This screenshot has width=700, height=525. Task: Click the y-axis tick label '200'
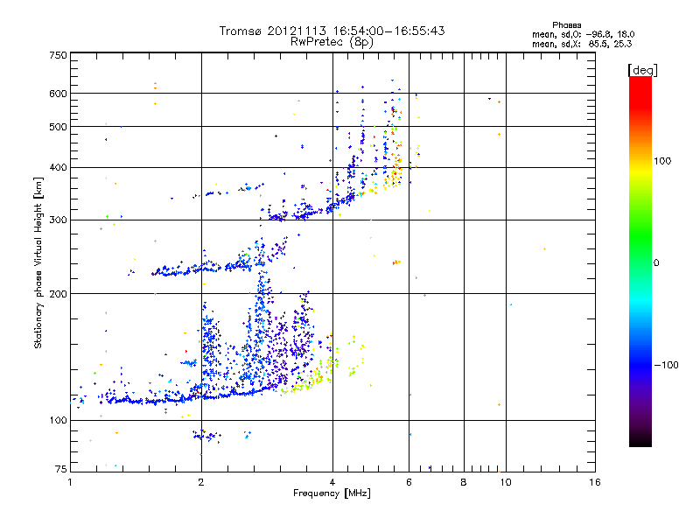point(58,294)
